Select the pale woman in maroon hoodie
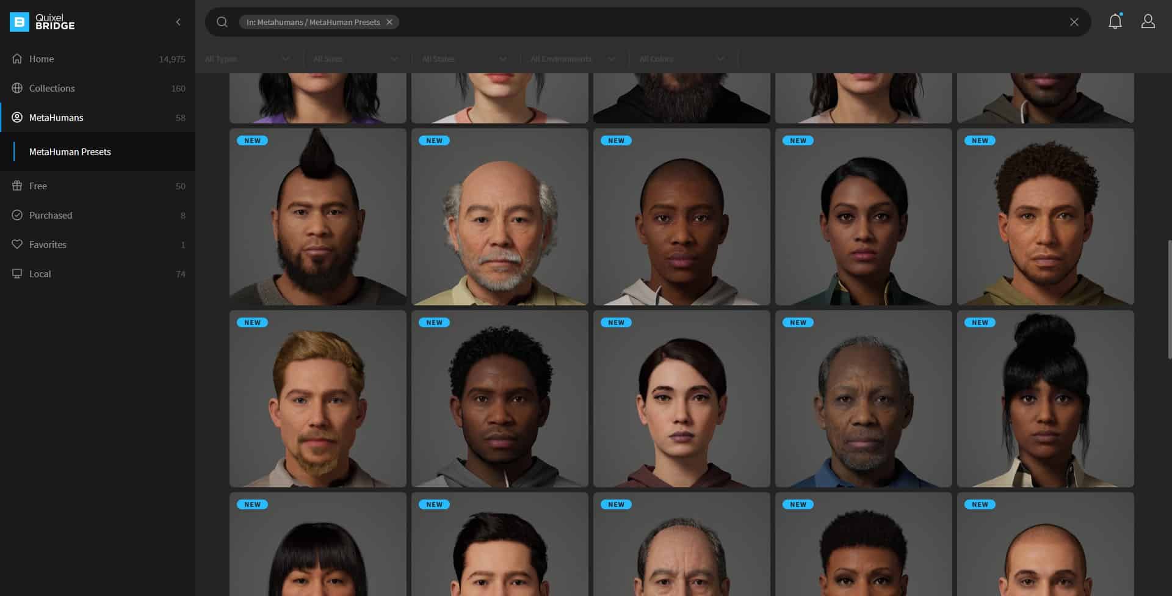 click(682, 399)
